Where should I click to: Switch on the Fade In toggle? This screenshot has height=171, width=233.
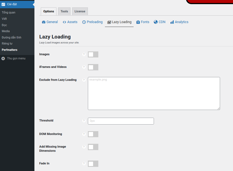tap(93, 164)
